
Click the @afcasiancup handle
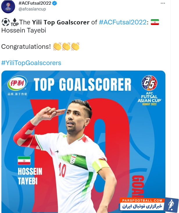click(32, 9)
